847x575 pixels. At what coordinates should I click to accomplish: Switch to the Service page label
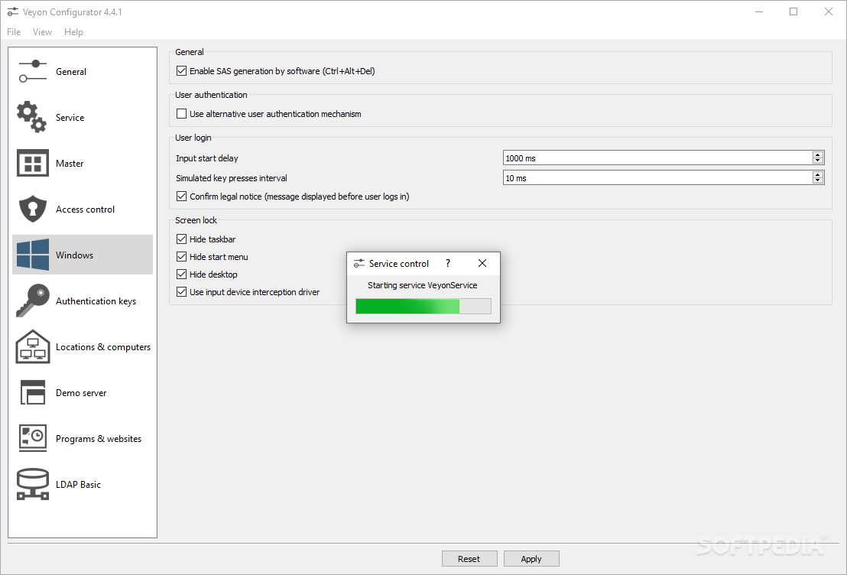[70, 117]
